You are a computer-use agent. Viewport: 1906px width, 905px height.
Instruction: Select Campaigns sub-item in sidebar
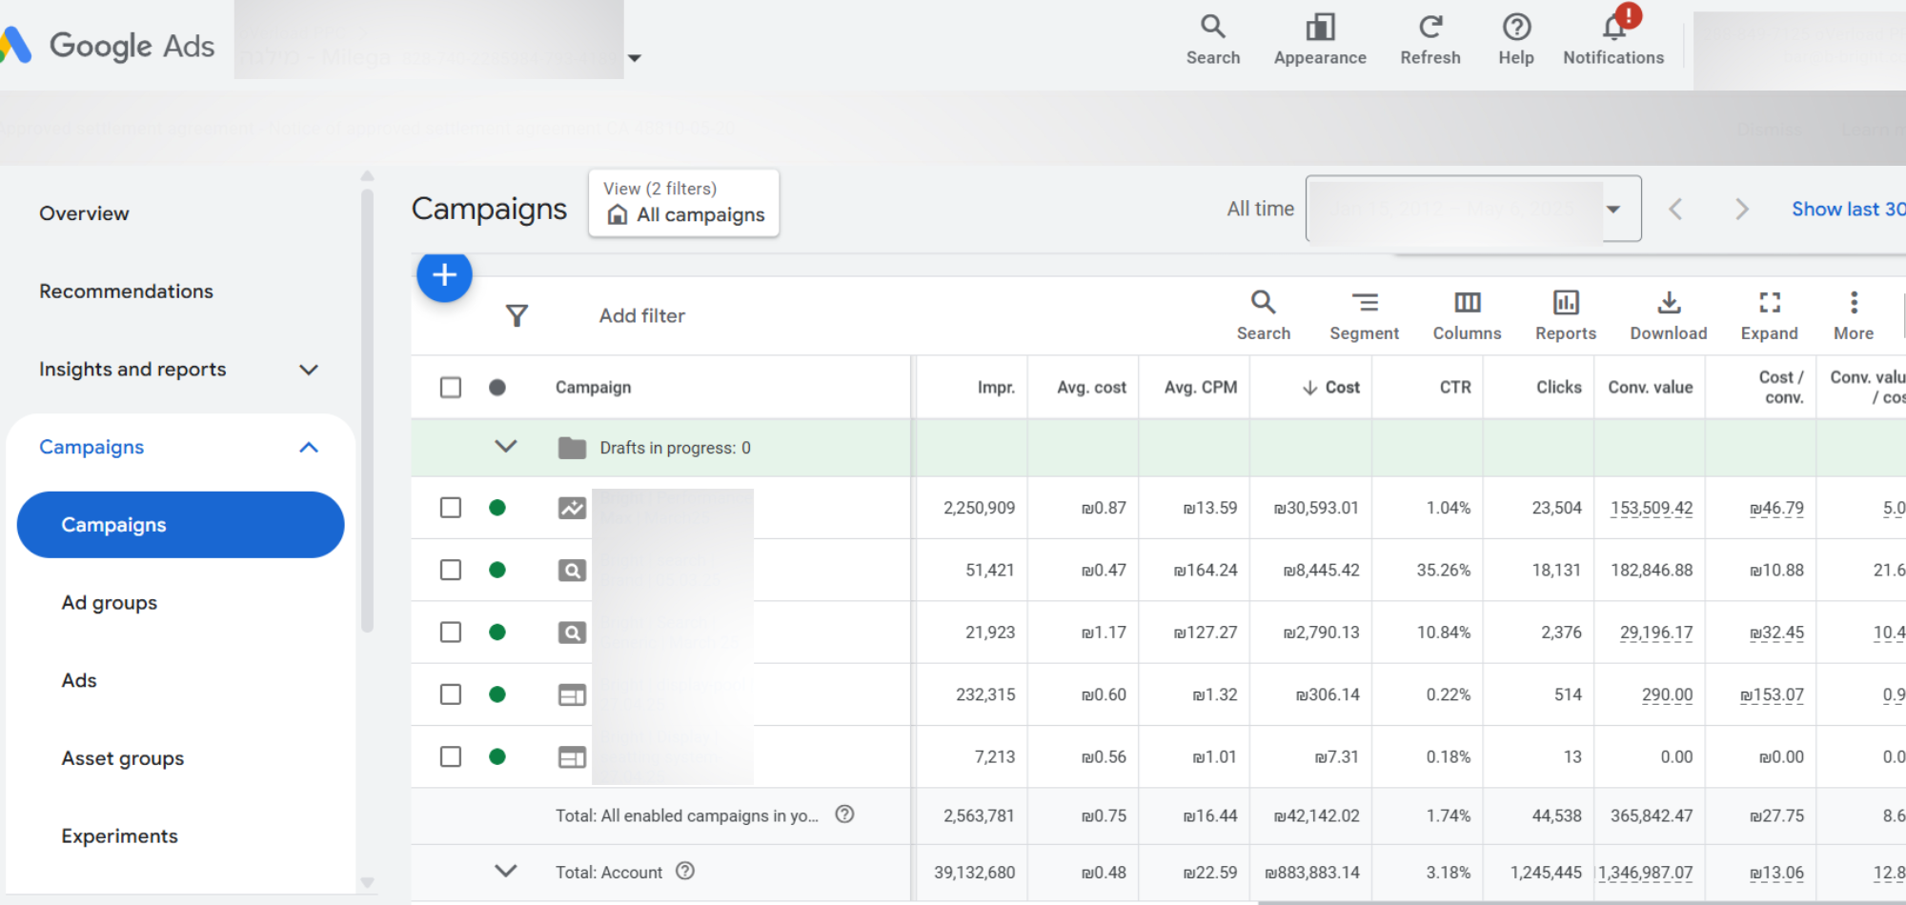click(180, 525)
